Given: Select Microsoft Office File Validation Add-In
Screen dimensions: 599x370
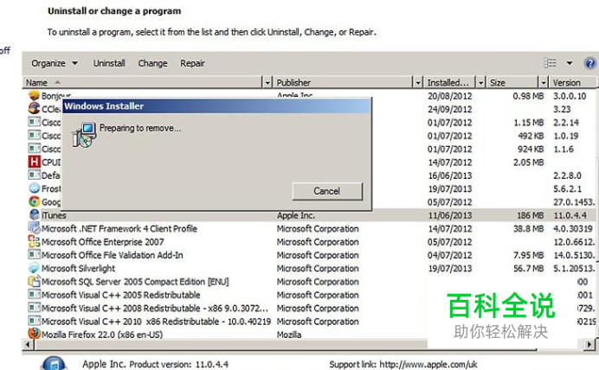Looking at the screenshot, I should [112, 255].
